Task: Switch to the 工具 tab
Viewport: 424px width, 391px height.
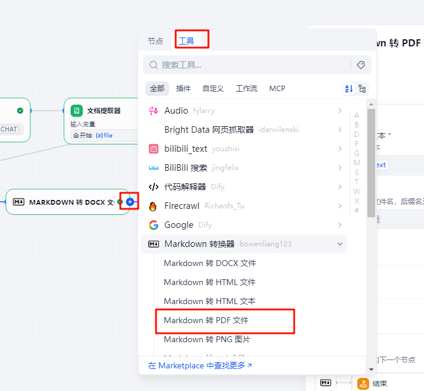Action: point(186,41)
